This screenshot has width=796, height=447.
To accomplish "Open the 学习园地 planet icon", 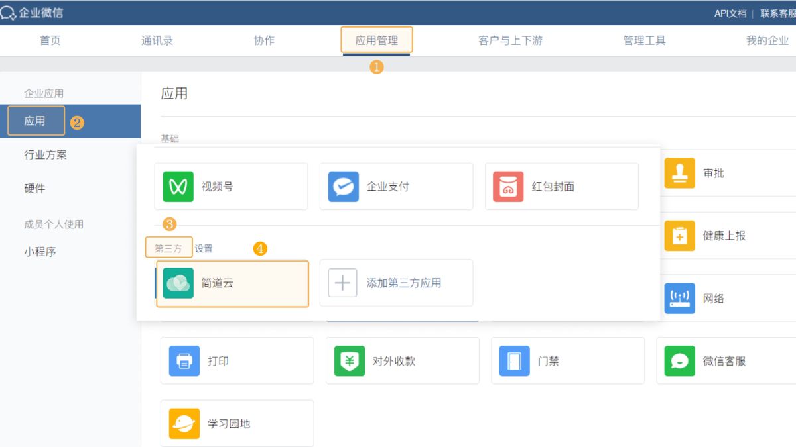I will pyautogui.click(x=184, y=424).
